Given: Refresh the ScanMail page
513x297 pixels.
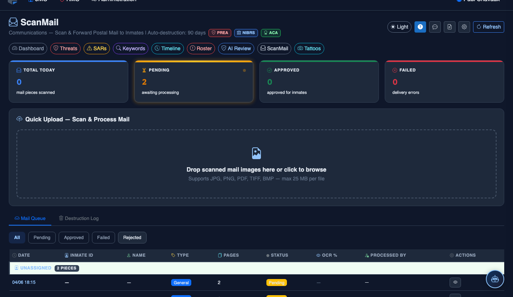Looking at the screenshot, I should 488,27.
